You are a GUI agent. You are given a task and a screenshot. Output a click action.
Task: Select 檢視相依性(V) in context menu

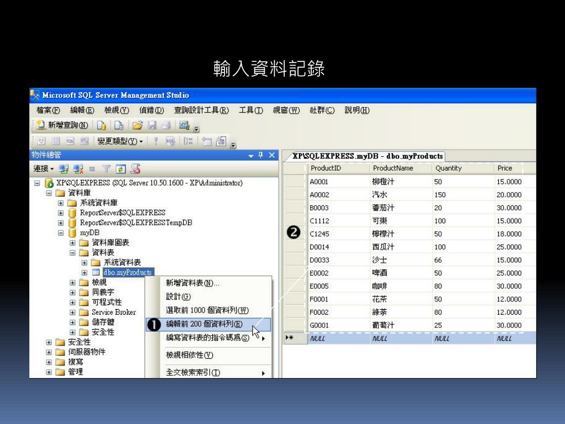(208, 355)
